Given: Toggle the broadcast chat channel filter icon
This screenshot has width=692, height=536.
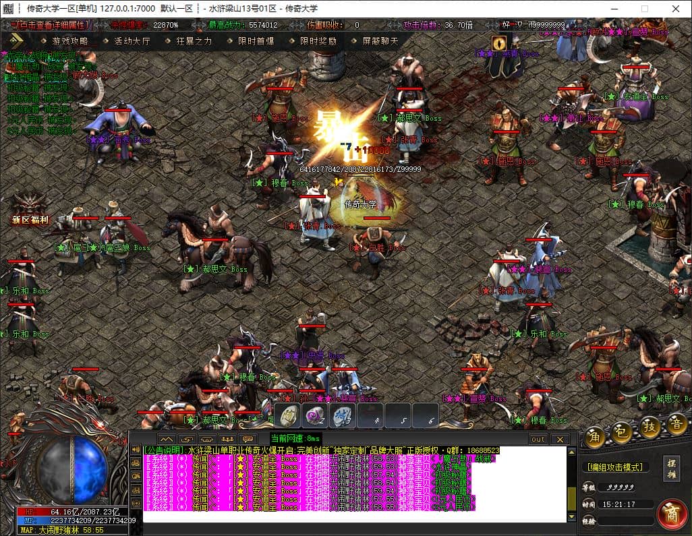Looking at the screenshot, I should [x=136, y=504].
